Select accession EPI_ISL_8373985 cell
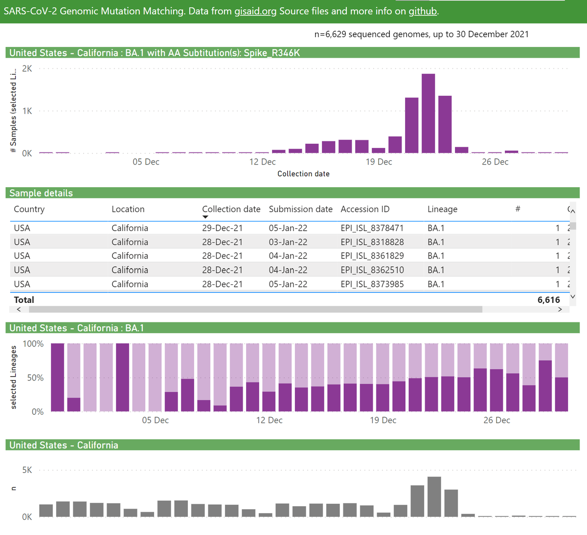This screenshot has width=587, height=535. click(372, 284)
